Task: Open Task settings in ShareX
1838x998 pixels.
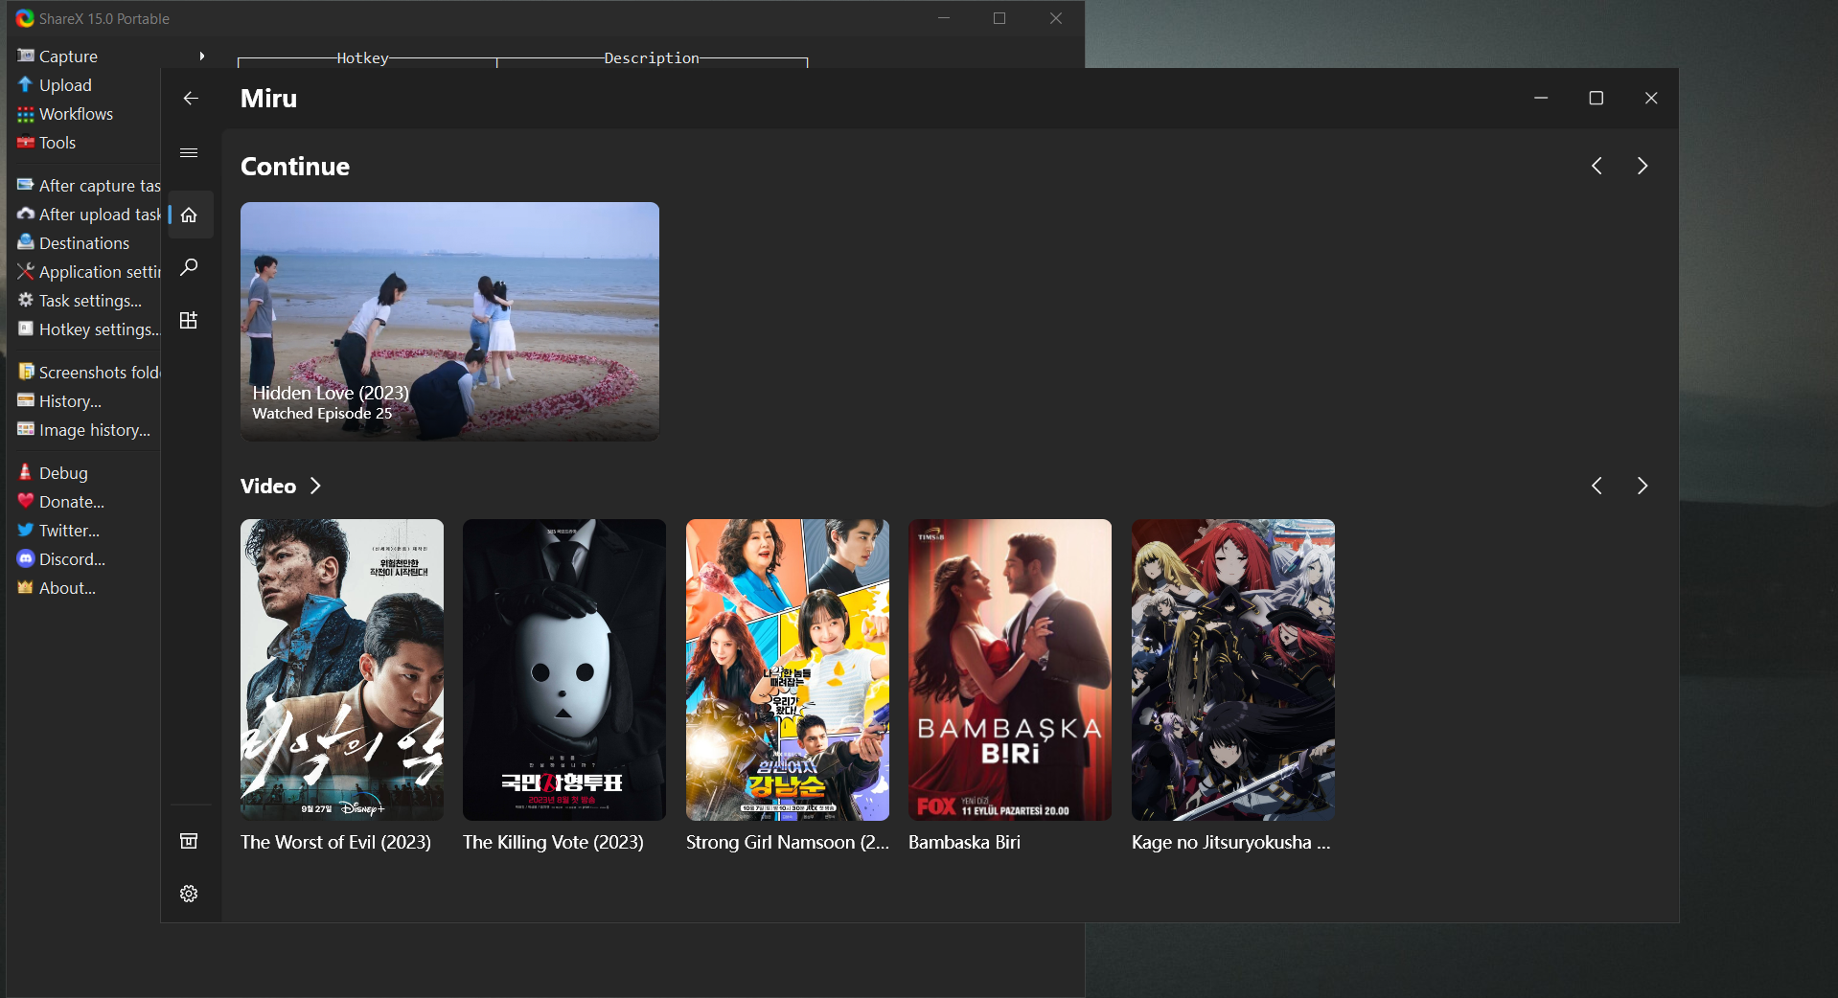Action: [88, 300]
